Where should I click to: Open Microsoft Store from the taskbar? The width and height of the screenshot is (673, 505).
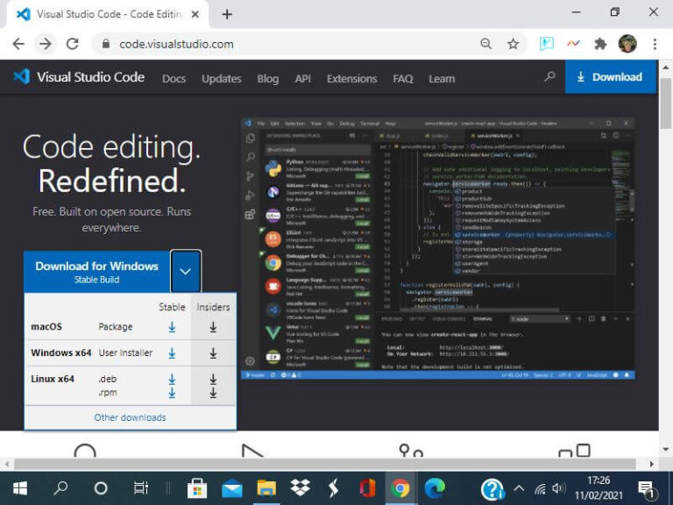coord(197,488)
